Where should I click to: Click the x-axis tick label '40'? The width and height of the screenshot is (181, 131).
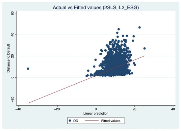click(173, 109)
